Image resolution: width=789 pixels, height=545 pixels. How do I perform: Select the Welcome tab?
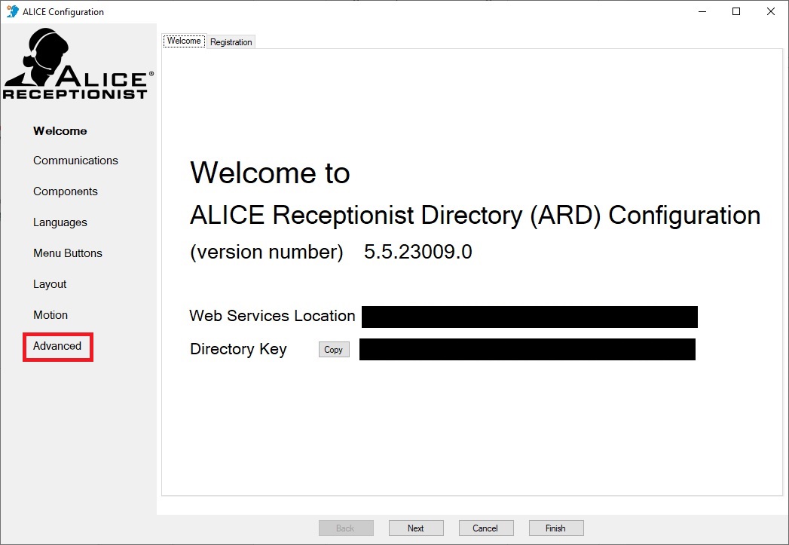coord(184,41)
